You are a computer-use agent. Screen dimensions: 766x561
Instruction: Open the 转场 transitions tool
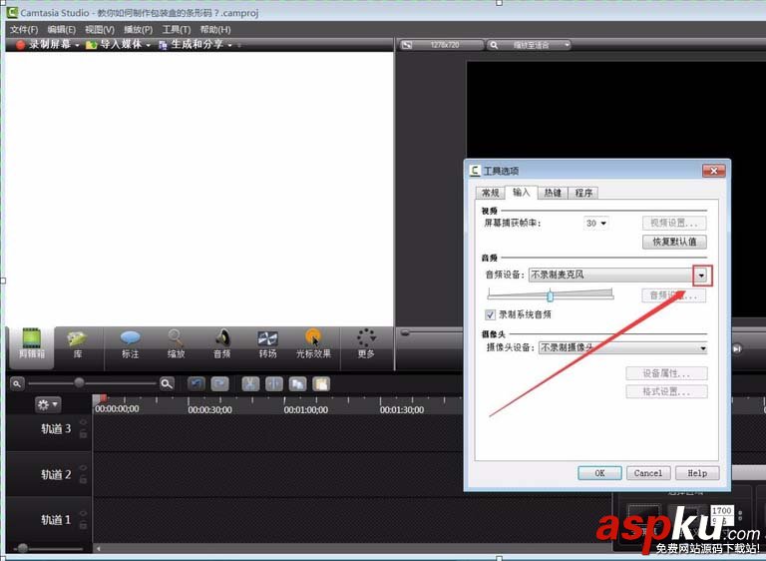[267, 344]
